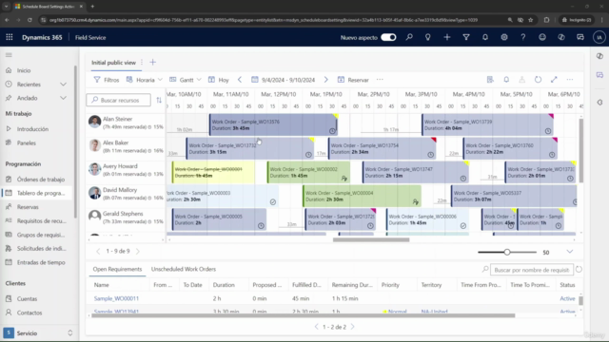
Task: Go to next requirements page arrow
Action: pos(353,327)
